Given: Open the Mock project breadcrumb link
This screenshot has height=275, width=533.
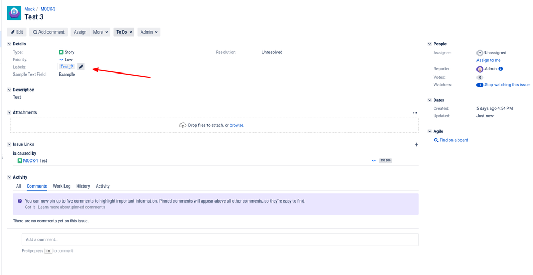Looking at the screenshot, I should pyautogui.click(x=29, y=9).
